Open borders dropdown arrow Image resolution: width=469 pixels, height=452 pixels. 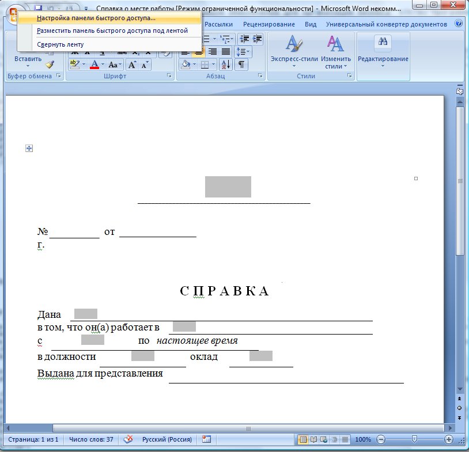[x=213, y=64]
